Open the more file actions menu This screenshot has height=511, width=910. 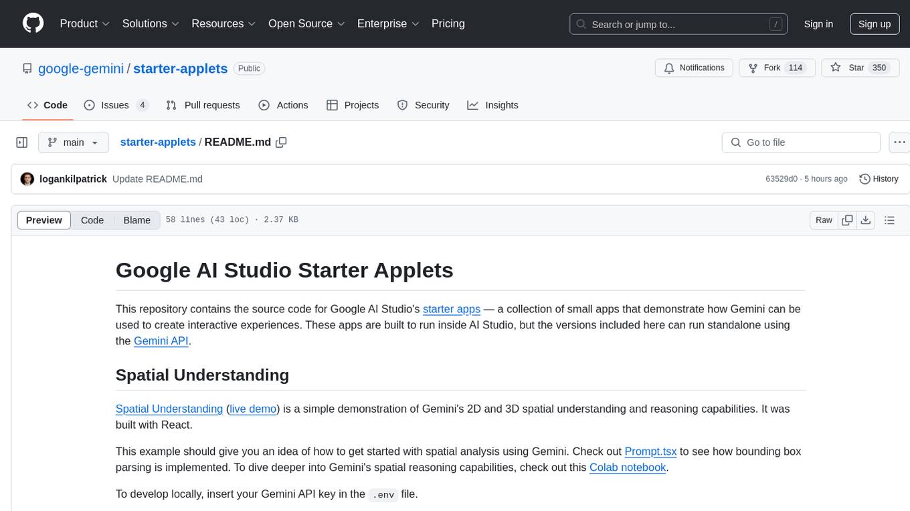(x=899, y=142)
